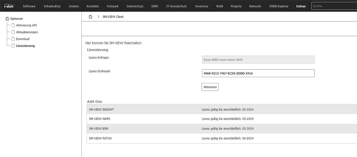Select the SM-VIEW INSIGHT row
Image resolution: width=357 pixels, height=157 pixels.
coord(222,109)
